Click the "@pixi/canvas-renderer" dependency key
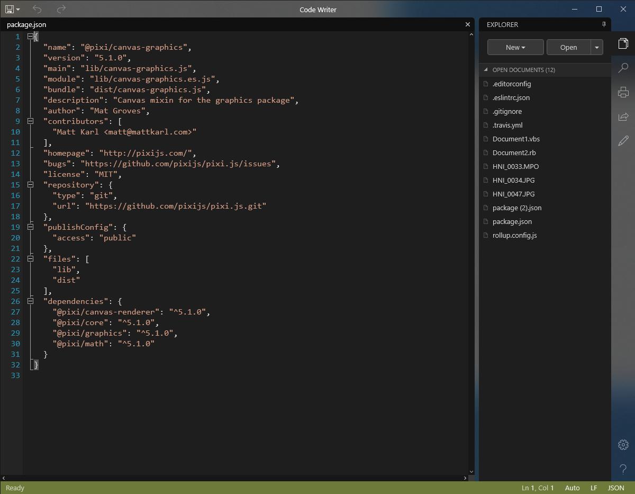This screenshot has height=494, width=635. (106, 312)
